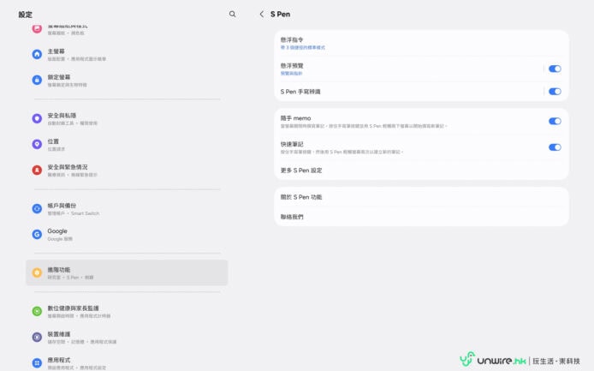The image size is (594, 371).
Task: Select the purple pin icon for 位置
Action: click(37, 144)
